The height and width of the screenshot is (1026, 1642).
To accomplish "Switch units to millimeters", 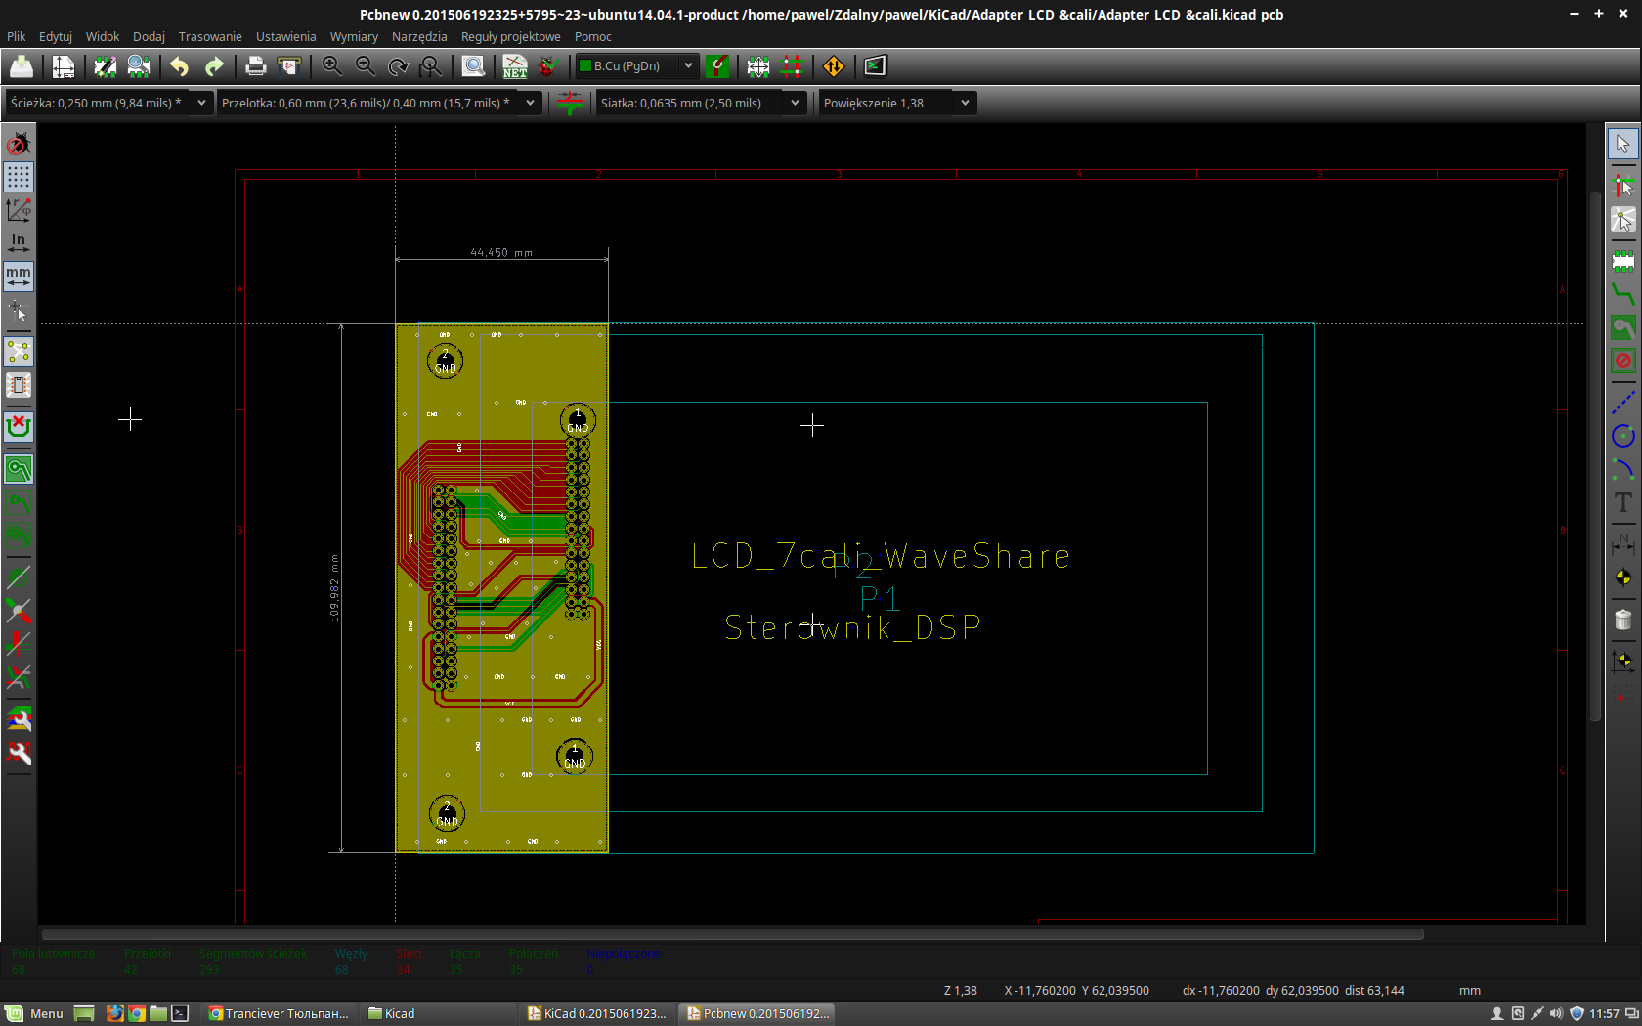I will click(19, 277).
